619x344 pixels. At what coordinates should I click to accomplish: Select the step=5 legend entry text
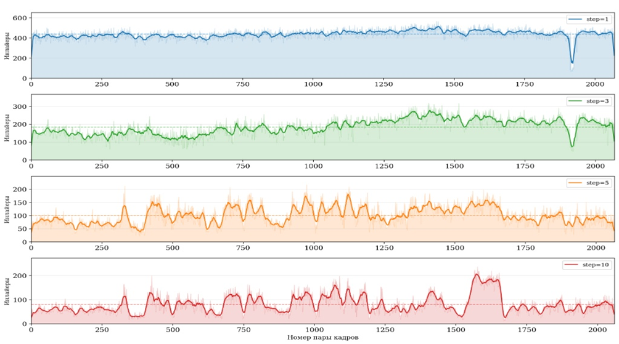(596, 183)
